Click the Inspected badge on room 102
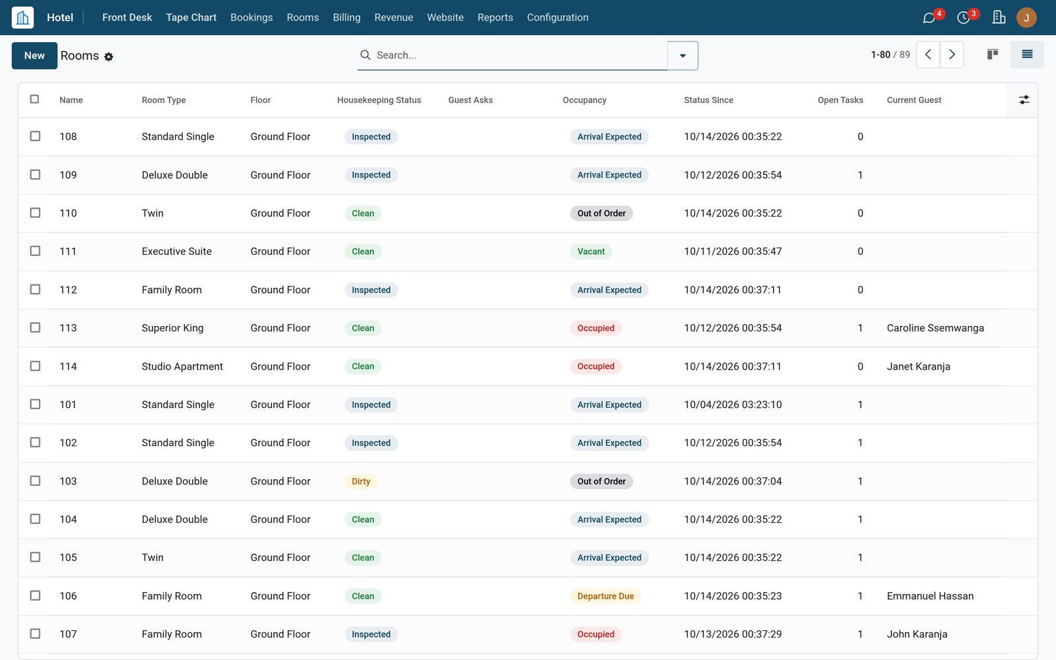The height and width of the screenshot is (660, 1056). pos(371,443)
